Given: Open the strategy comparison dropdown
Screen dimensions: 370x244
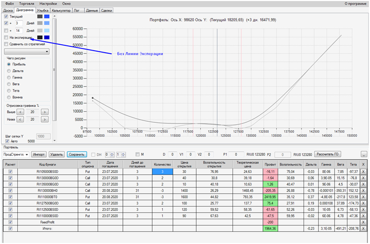Looking at the screenshot, I should (27, 52).
